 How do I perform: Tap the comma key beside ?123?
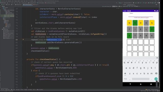[x=130, y=79]
